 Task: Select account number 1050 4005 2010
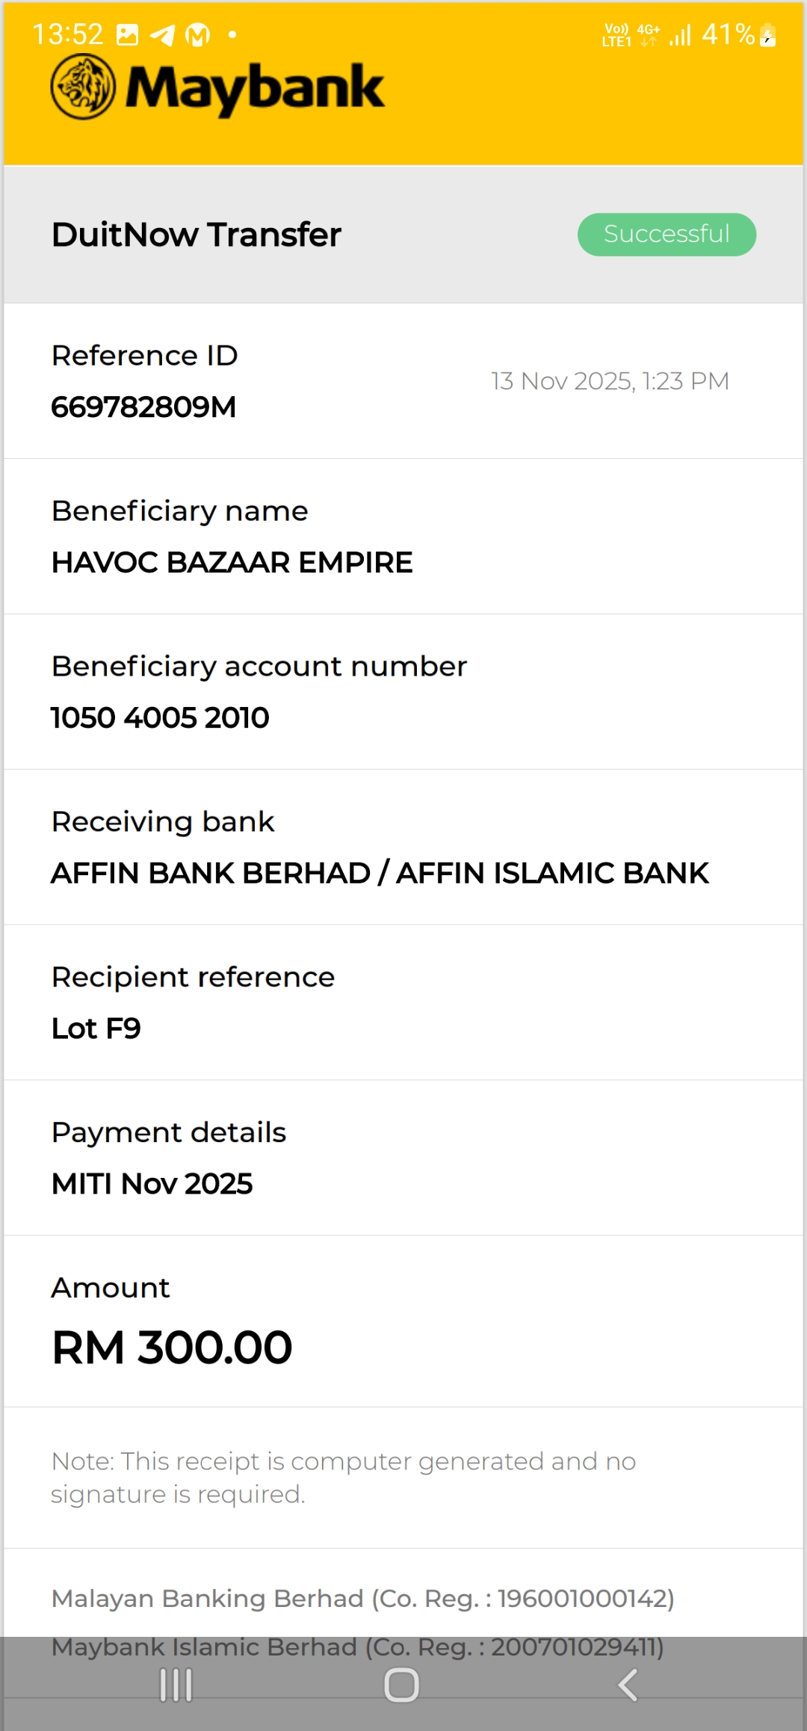(x=160, y=718)
